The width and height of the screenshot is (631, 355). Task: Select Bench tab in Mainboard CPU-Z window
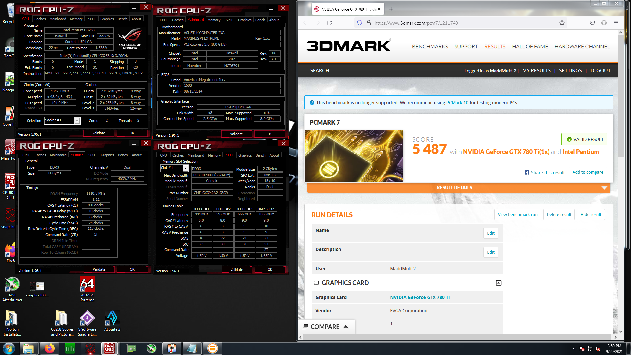[260, 20]
